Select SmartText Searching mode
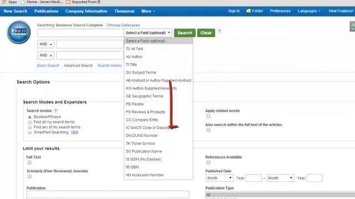This screenshot has width=355, height=199. (29, 133)
